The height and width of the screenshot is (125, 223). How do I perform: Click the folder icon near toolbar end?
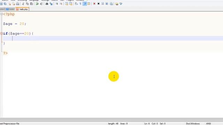coord(117,4)
